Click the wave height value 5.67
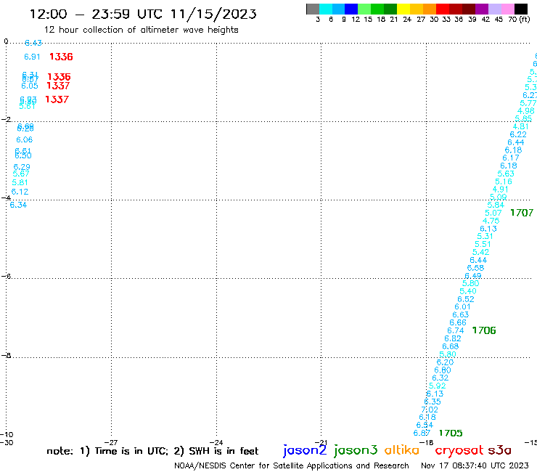The height and width of the screenshot is (472, 537). [x=21, y=174]
